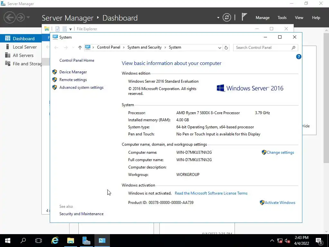This screenshot has width=329, height=247.
Task: Click the up arrow in System window
Action: (x=80, y=48)
